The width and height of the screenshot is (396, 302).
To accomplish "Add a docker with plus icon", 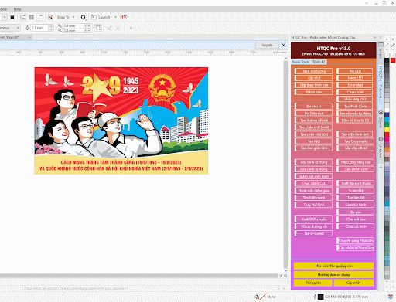I will coord(381,167).
